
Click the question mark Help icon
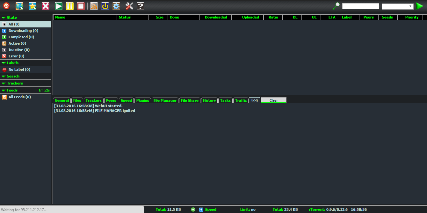(x=141, y=6)
